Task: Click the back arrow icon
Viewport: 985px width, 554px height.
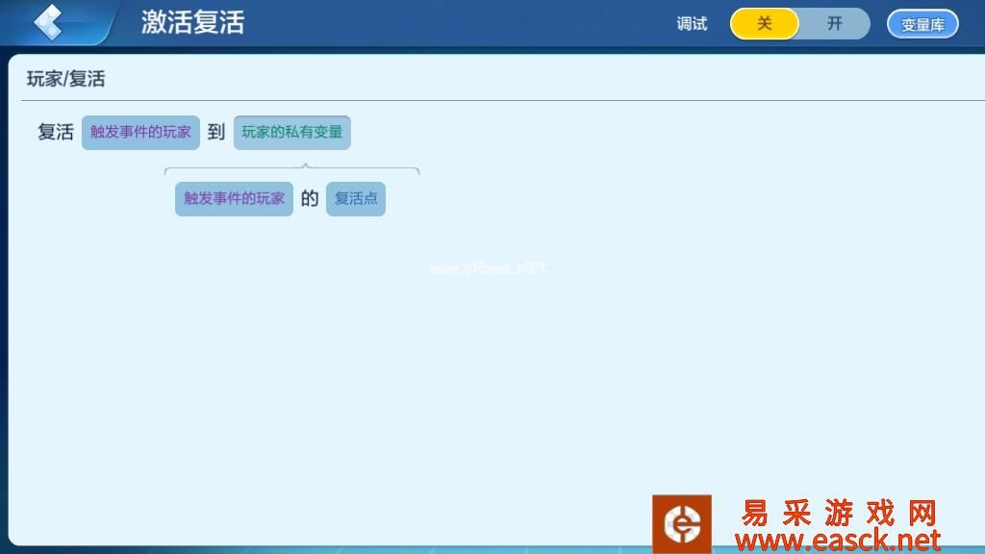Action: pyautogui.click(x=48, y=22)
